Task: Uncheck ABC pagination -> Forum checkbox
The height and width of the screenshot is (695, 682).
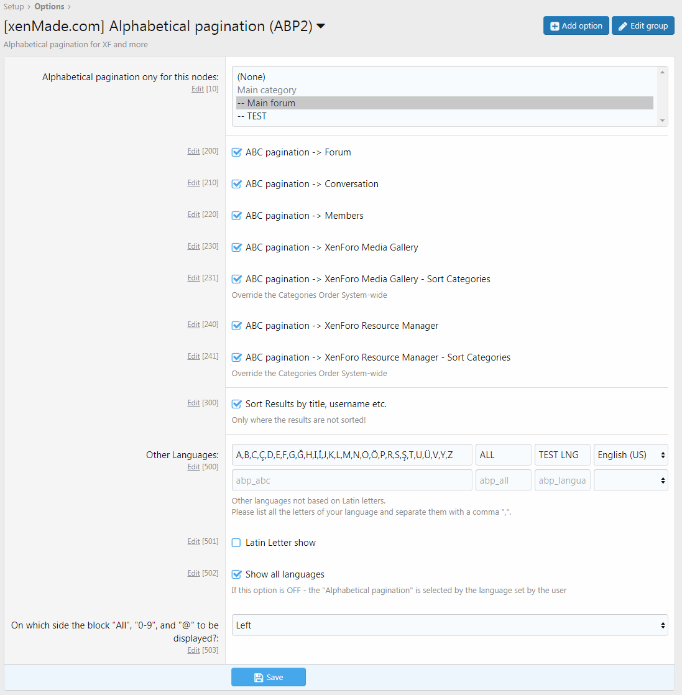Action: pyautogui.click(x=236, y=152)
